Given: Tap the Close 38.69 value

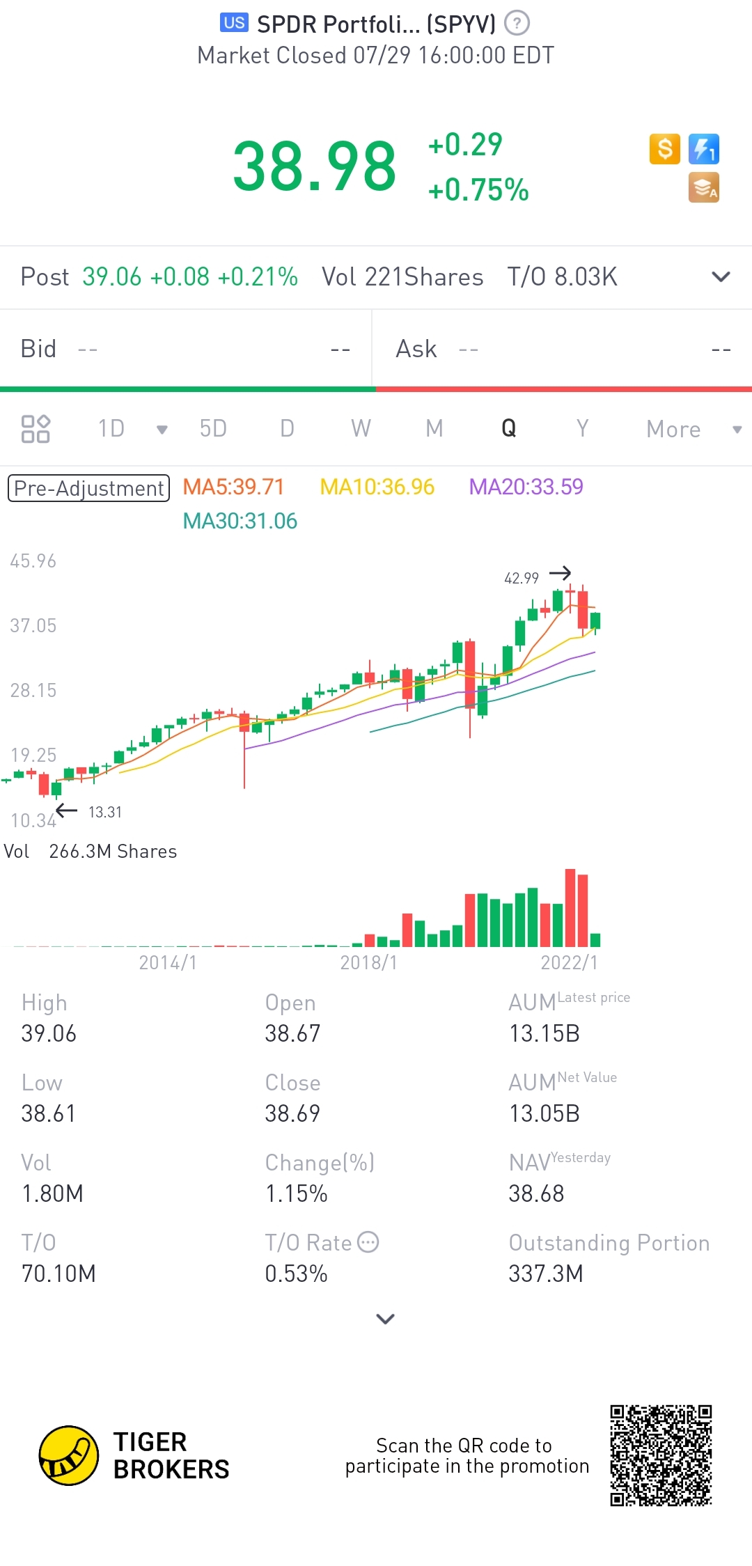Looking at the screenshot, I should 292,1113.
